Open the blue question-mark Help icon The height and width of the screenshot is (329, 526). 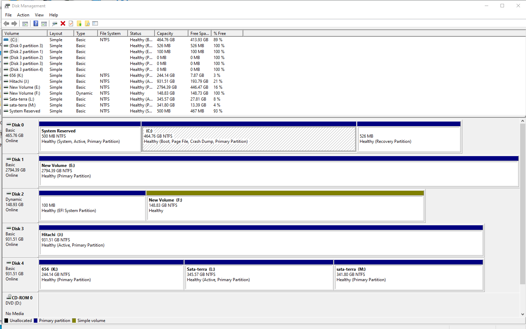coord(36,23)
